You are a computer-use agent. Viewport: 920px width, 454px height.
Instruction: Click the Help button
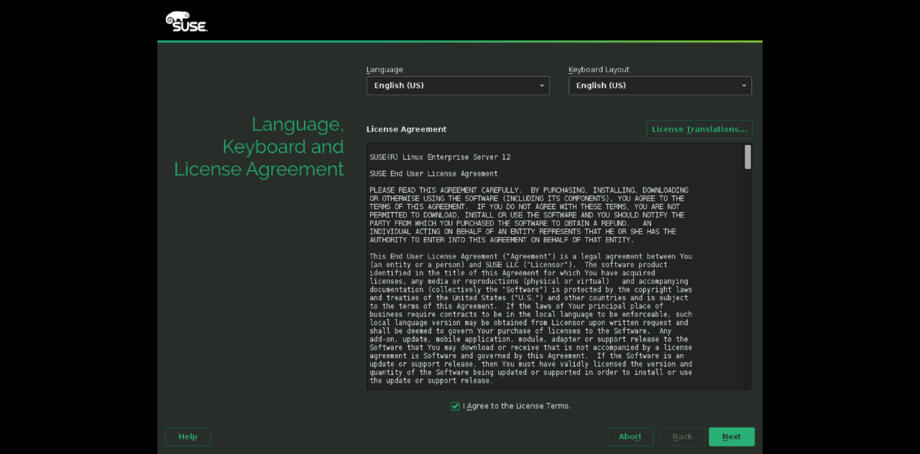(x=188, y=437)
